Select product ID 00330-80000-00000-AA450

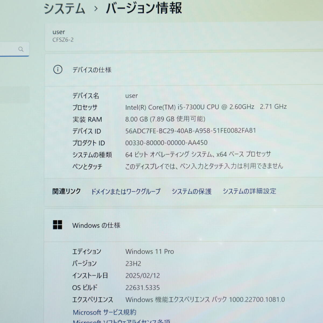tap(166, 143)
